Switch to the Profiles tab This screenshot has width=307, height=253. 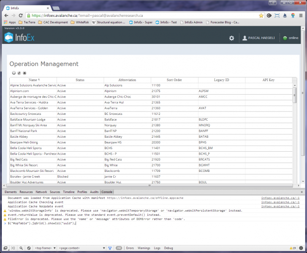click(x=82, y=192)
